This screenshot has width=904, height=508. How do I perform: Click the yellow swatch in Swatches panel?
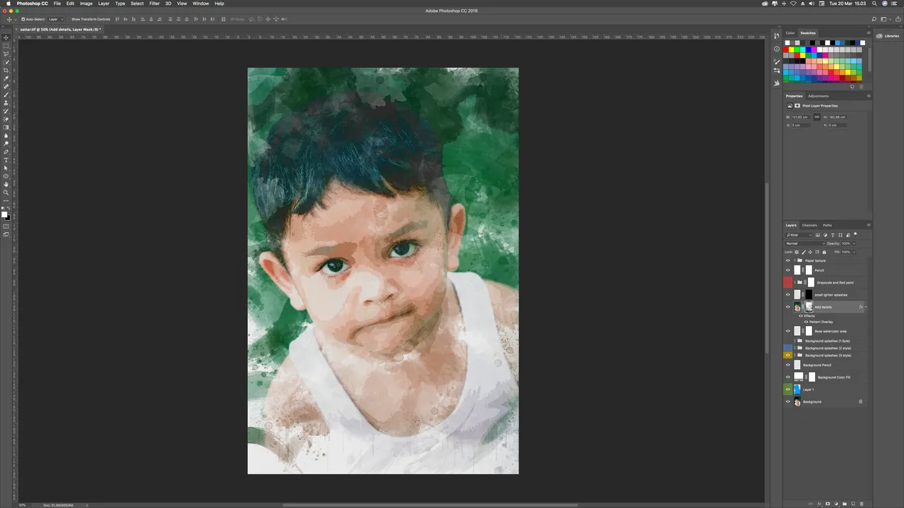792,49
